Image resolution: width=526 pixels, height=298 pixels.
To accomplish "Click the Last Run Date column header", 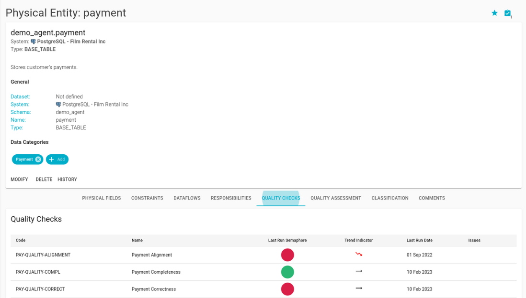I will [419, 241].
